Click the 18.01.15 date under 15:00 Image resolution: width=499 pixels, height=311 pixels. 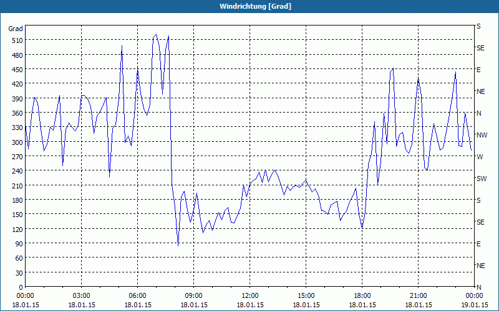[x=306, y=305]
